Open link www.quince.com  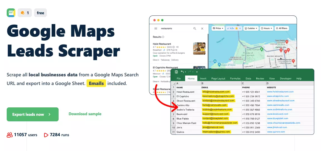coord(276,132)
